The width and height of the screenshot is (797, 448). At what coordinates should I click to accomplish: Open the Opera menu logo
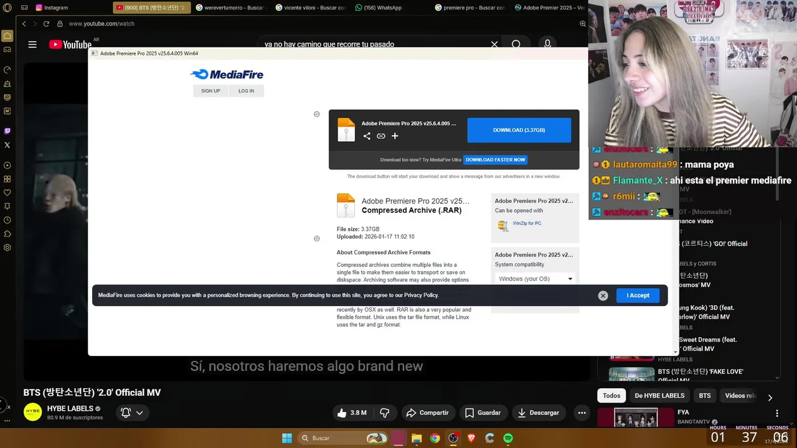click(7, 8)
